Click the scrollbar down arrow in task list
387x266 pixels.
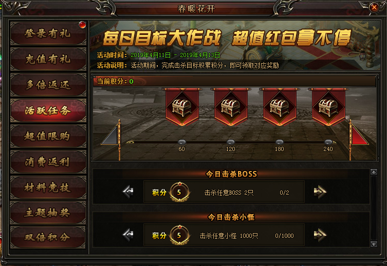point(374,244)
